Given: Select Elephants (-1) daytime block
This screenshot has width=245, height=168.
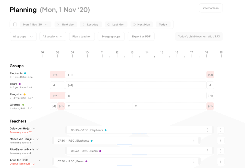Looking at the screenshot, I should (x=136, y=75).
